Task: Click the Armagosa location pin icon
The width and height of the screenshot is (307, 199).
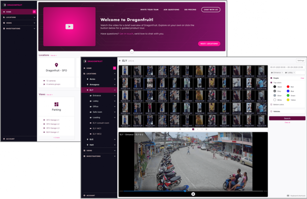Action: tap(87, 85)
